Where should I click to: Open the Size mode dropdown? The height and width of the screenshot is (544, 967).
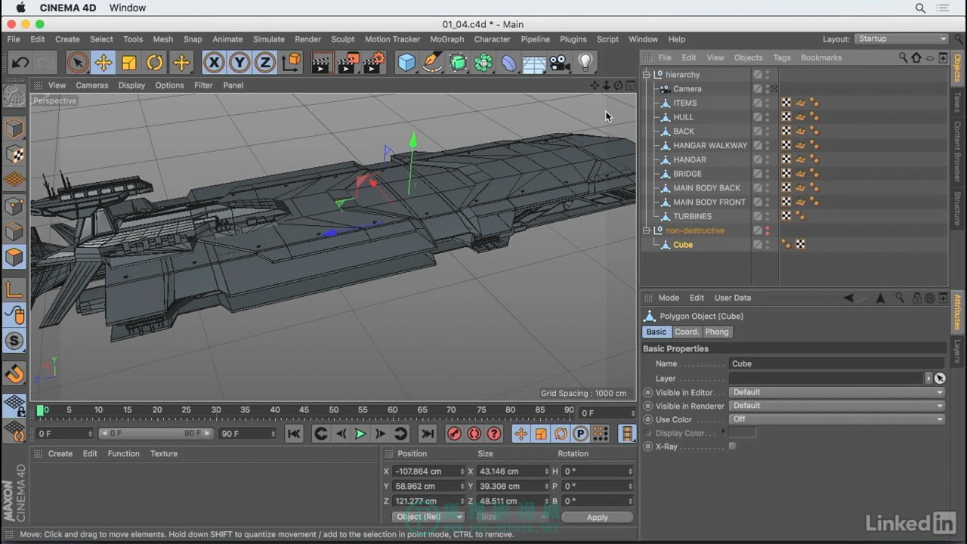pos(512,517)
